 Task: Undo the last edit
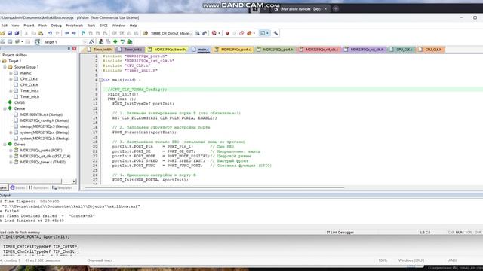[50, 33]
